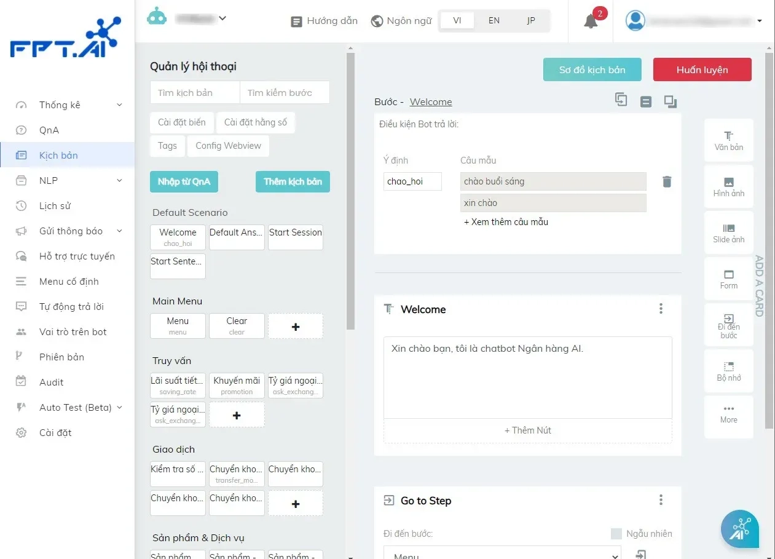Select the Clear step tile
This screenshot has width=775, height=559.
click(237, 326)
